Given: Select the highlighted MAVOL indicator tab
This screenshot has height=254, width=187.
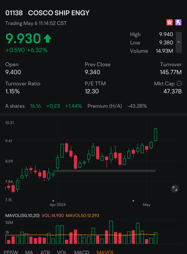Looking at the screenshot, I should pyautogui.click(x=105, y=252).
